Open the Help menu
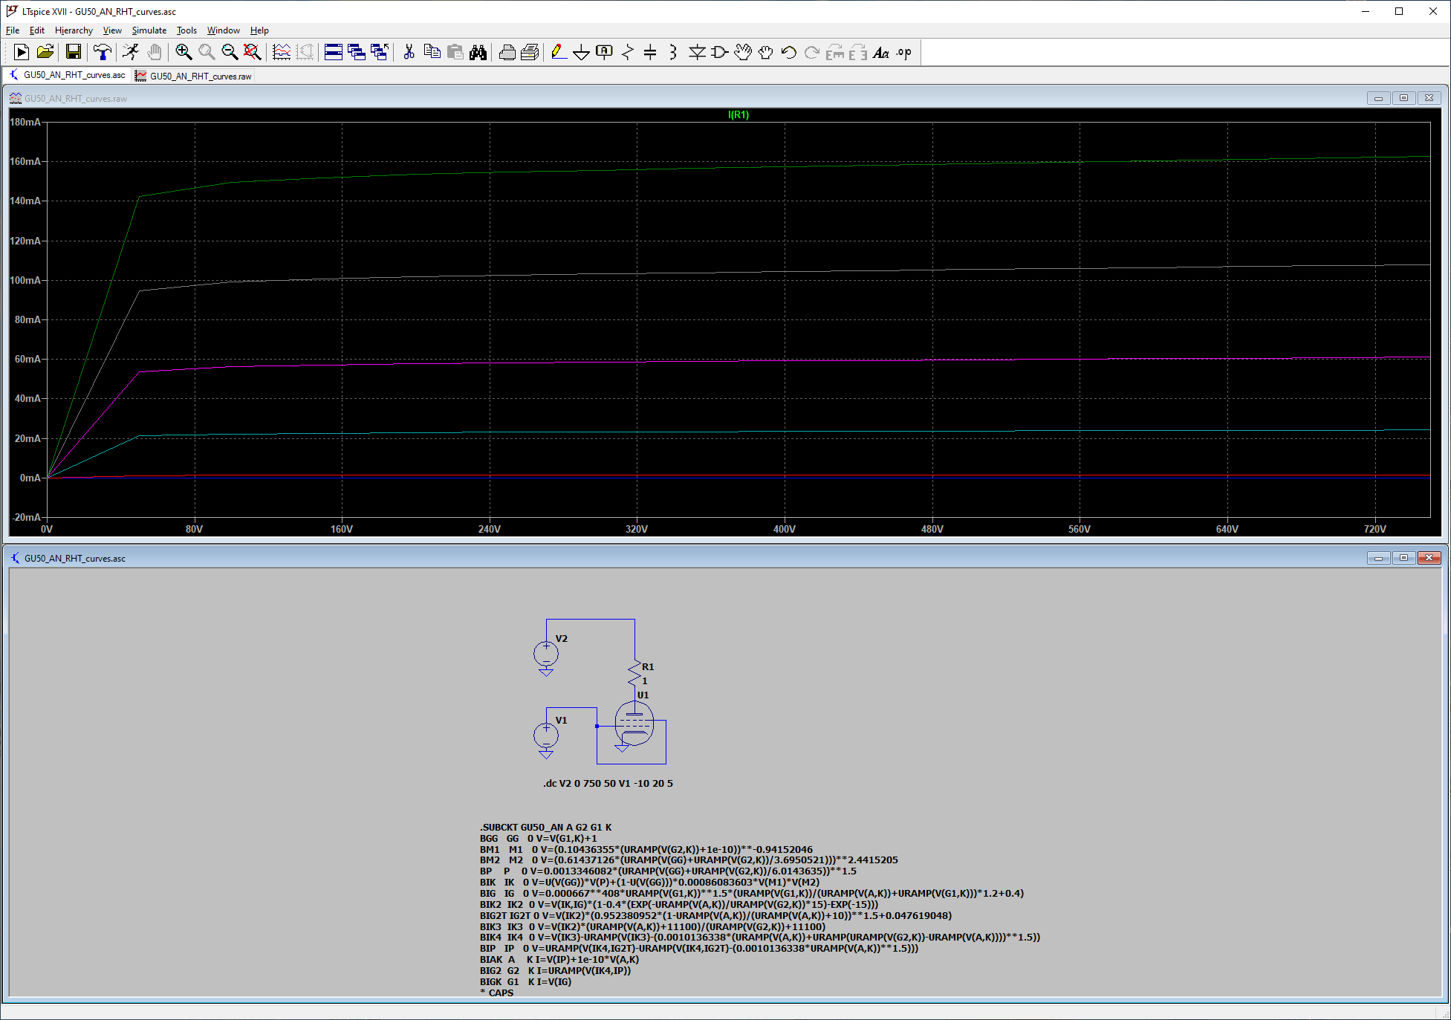 tap(259, 30)
